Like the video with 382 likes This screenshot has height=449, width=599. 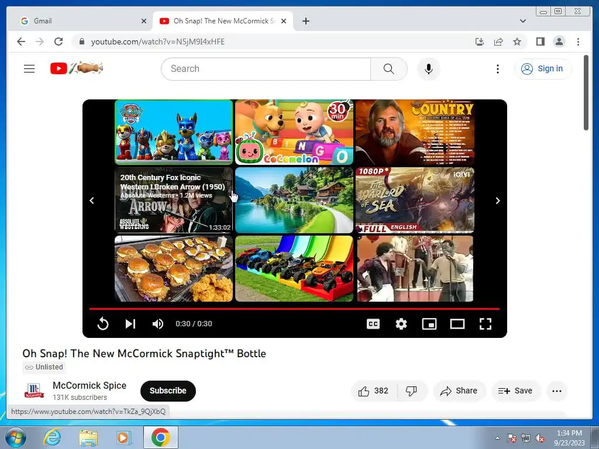pos(374,391)
